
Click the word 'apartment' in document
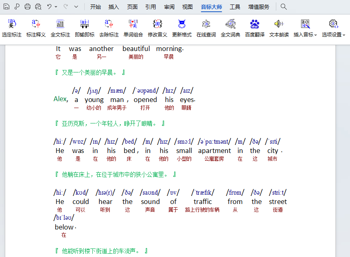(215, 151)
